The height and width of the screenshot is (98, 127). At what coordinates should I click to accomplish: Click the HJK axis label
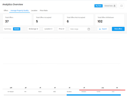[113, 92]
